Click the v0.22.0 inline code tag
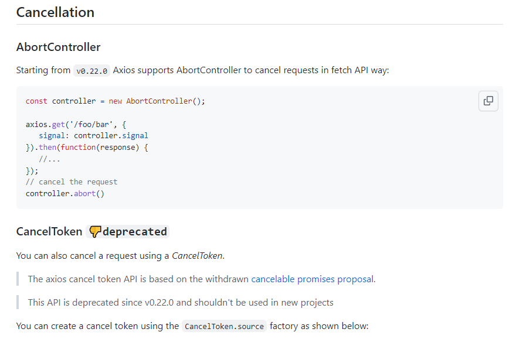The width and height of the screenshot is (516, 339). point(91,71)
